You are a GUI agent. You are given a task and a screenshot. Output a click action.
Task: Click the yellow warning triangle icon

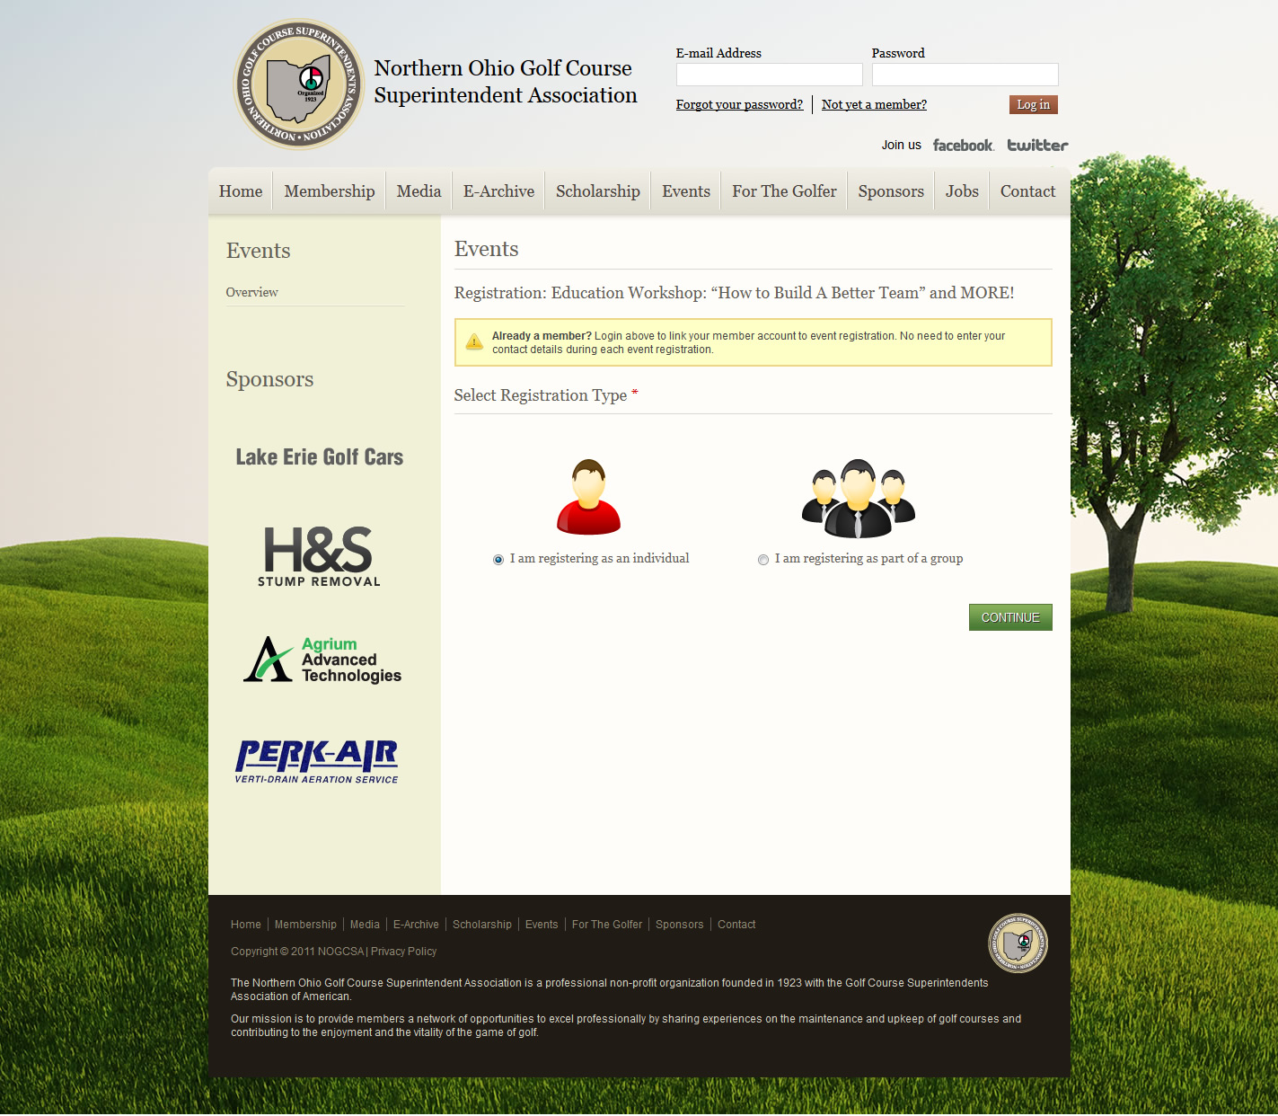click(474, 341)
